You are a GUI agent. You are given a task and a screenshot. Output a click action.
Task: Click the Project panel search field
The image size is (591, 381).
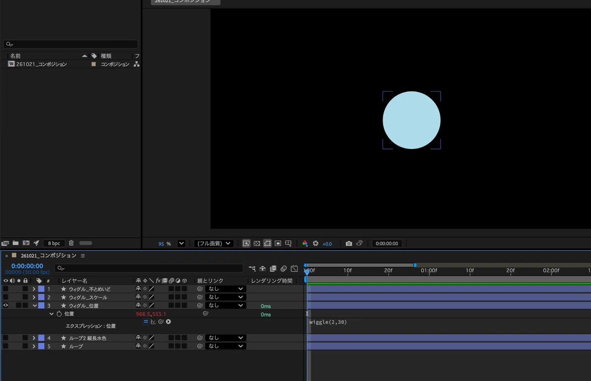click(x=71, y=44)
